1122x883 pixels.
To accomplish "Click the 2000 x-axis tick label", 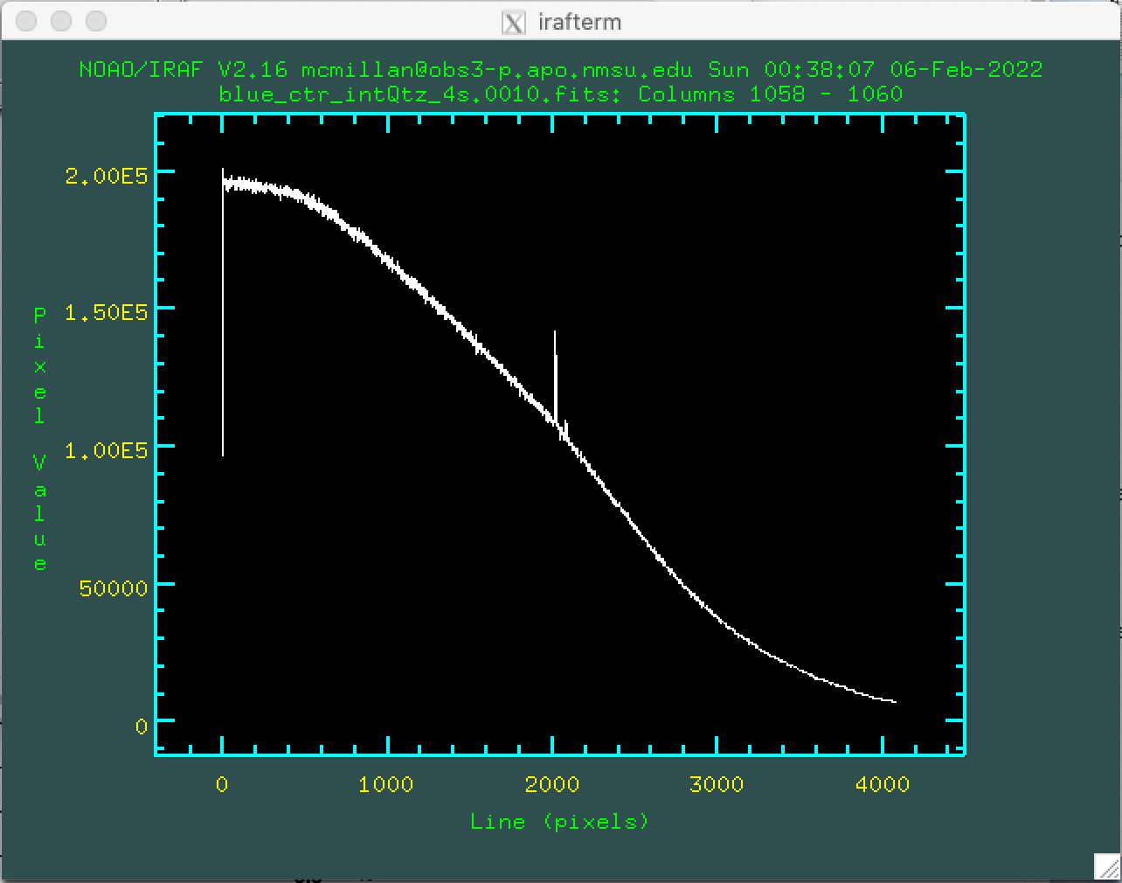I will coord(552,784).
